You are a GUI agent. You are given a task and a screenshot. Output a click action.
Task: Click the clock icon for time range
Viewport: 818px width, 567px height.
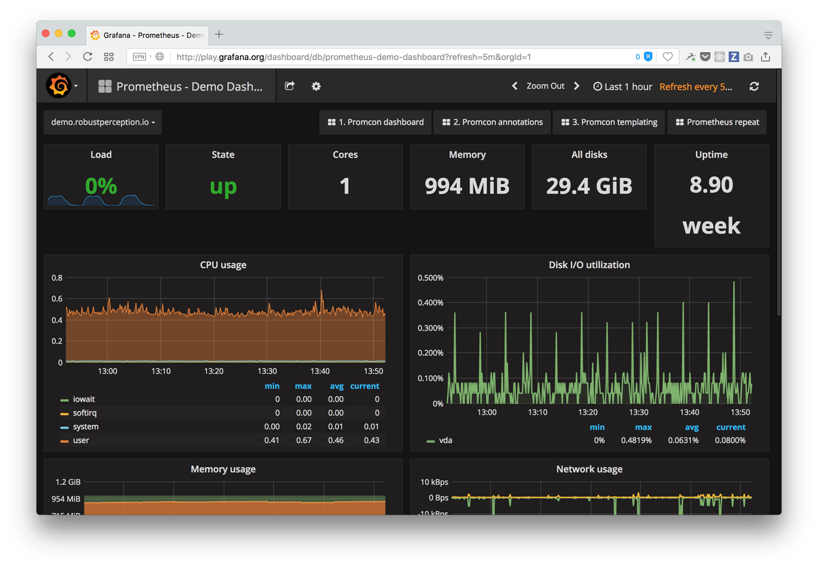(x=598, y=85)
